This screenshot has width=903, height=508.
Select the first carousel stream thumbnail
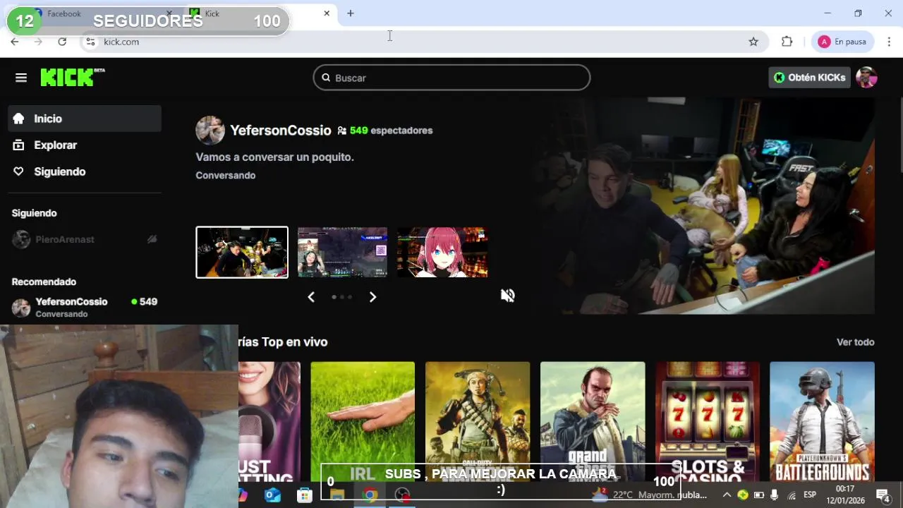pyautogui.click(x=242, y=252)
